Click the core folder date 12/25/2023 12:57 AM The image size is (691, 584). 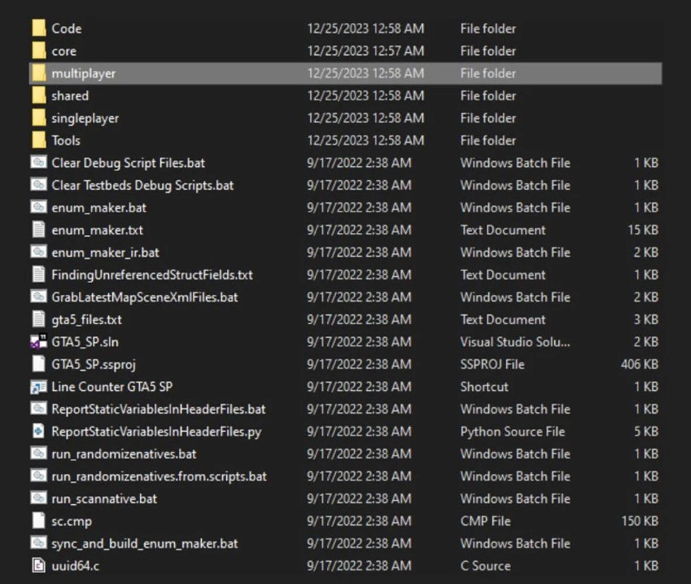point(365,51)
